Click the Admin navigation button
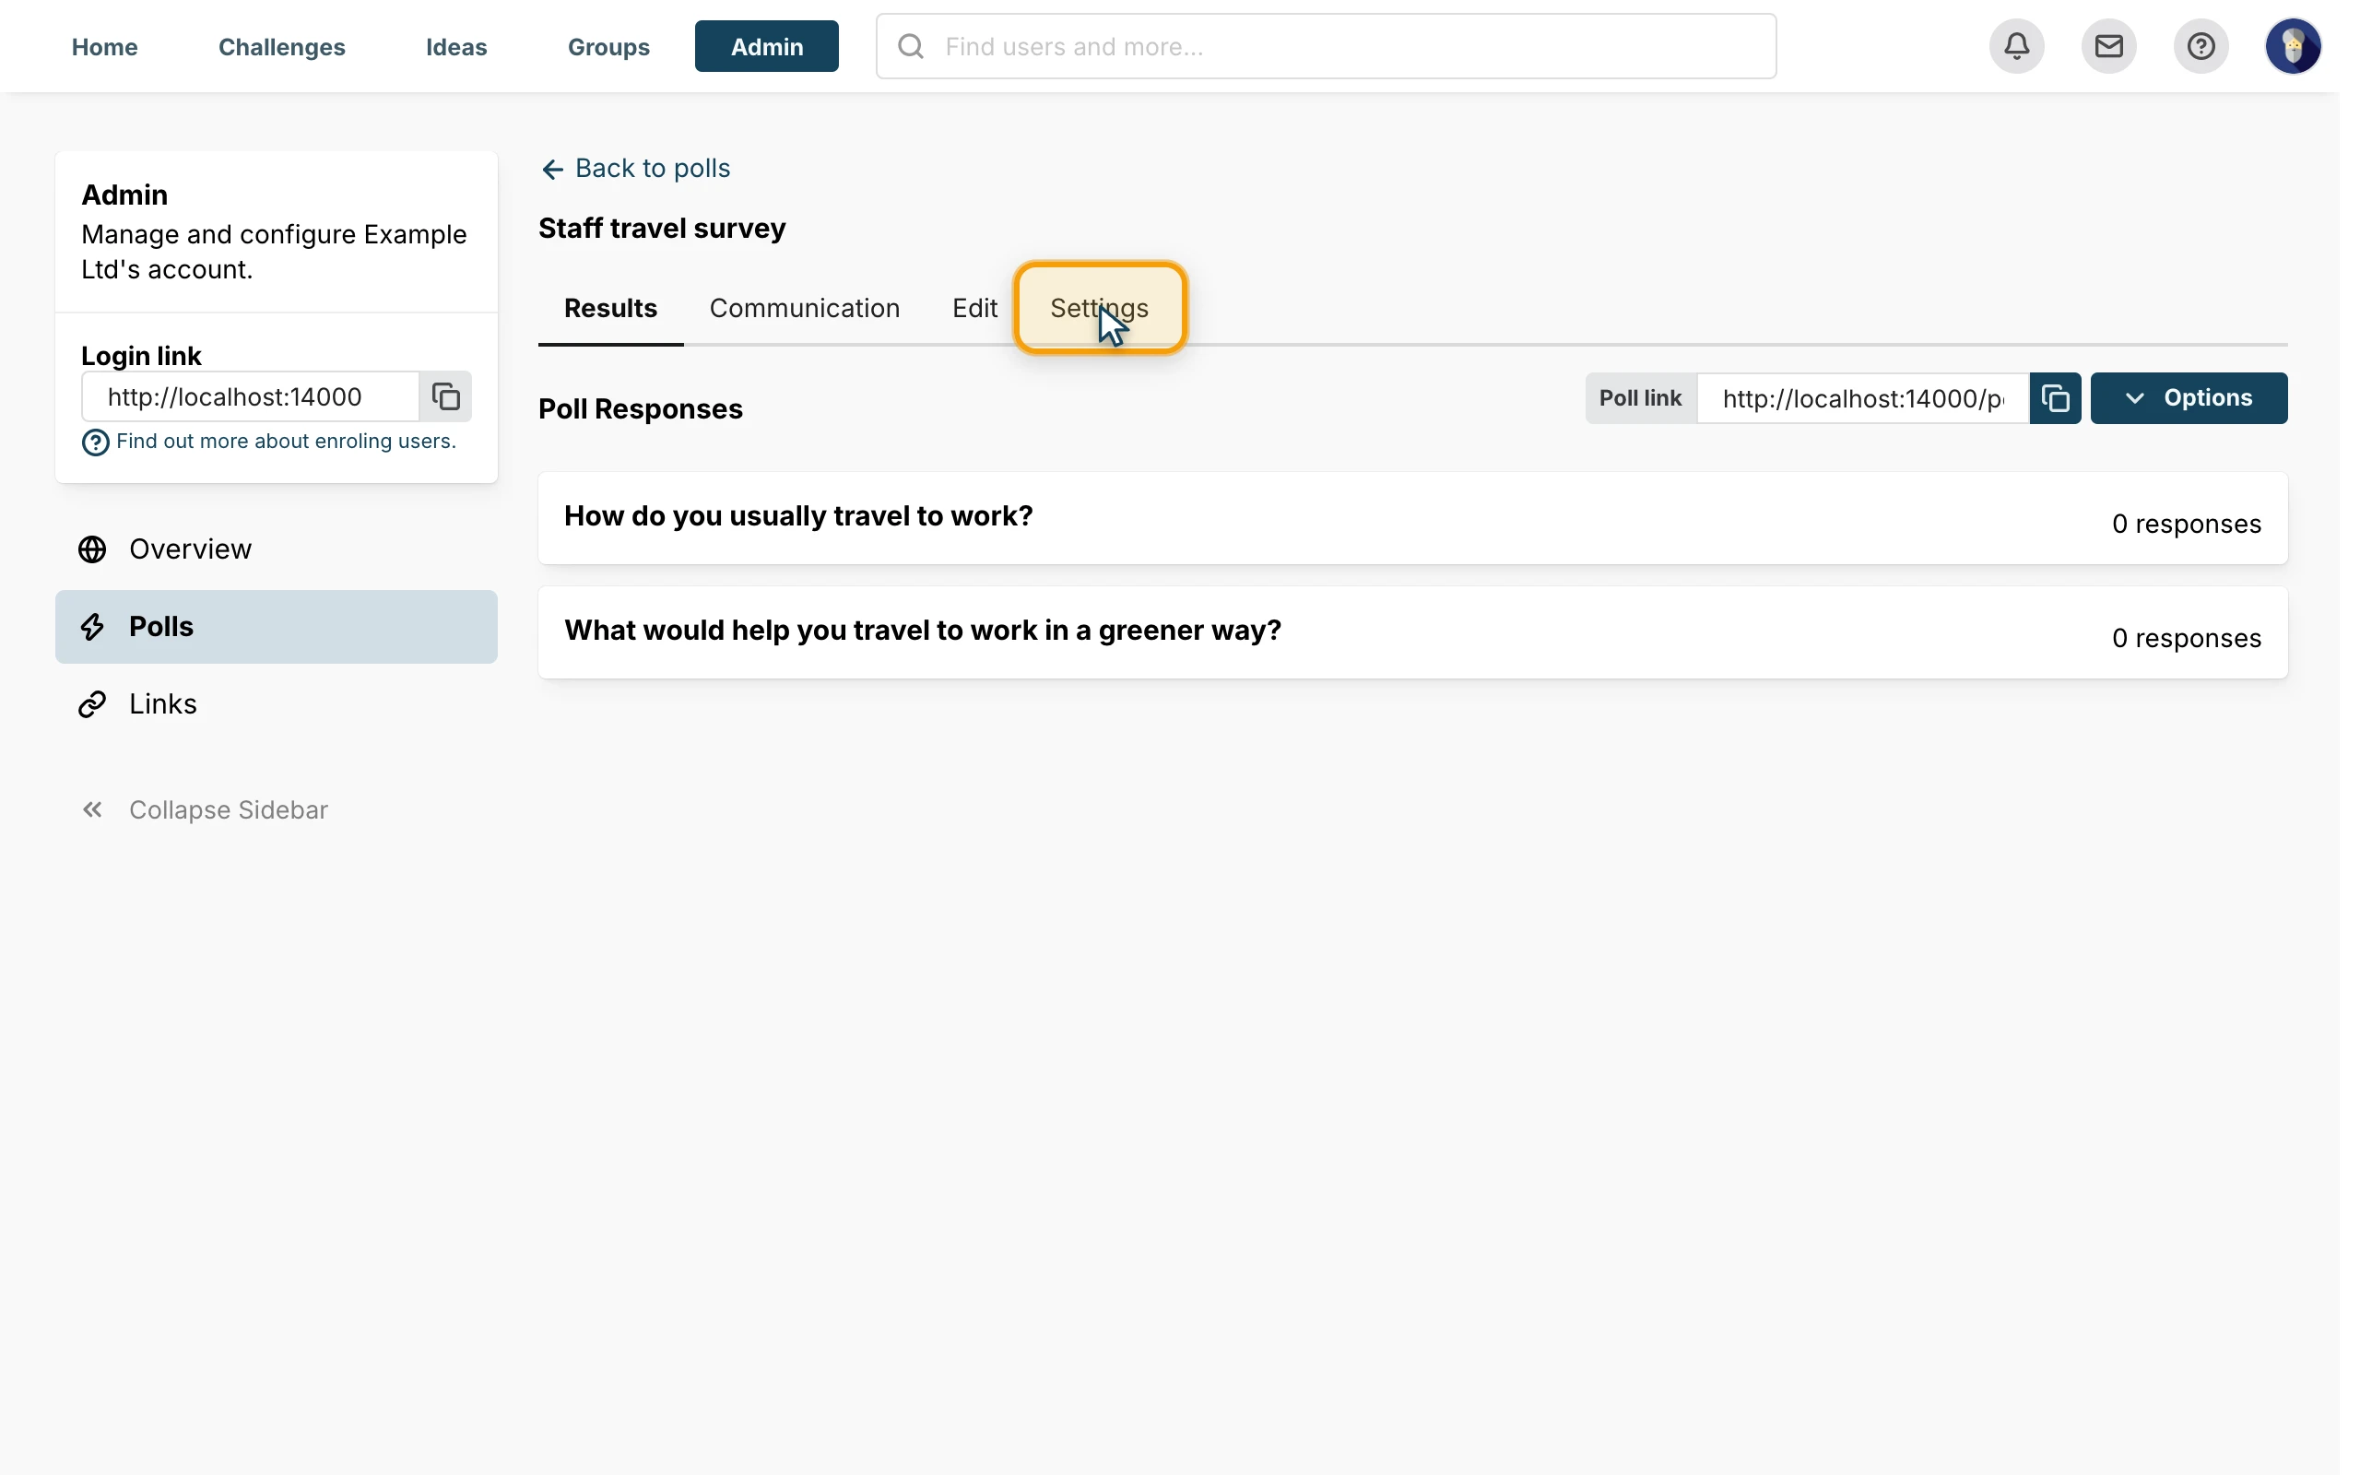Viewport: 2360px width, 1475px height. point(766,47)
